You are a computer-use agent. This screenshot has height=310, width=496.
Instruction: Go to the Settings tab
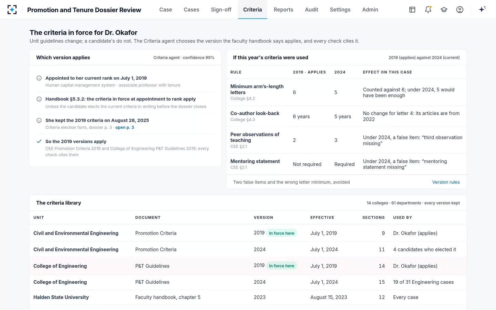click(340, 10)
